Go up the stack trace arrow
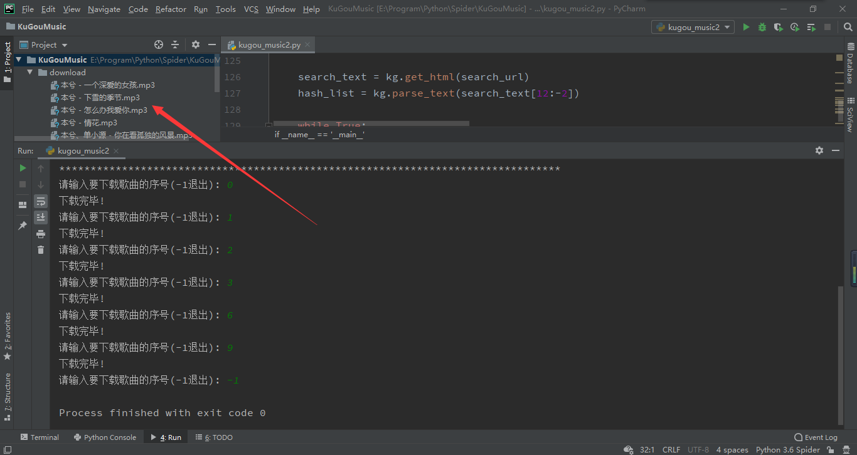The image size is (857, 455). pyautogui.click(x=41, y=168)
